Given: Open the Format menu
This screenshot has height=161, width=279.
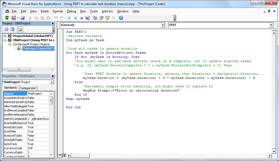Looking at the screenshot, I should (x=58, y=11).
